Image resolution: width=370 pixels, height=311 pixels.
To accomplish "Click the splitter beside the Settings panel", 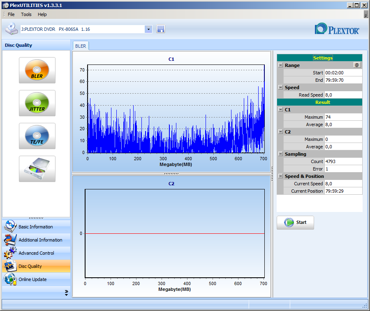I will (272, 174).
